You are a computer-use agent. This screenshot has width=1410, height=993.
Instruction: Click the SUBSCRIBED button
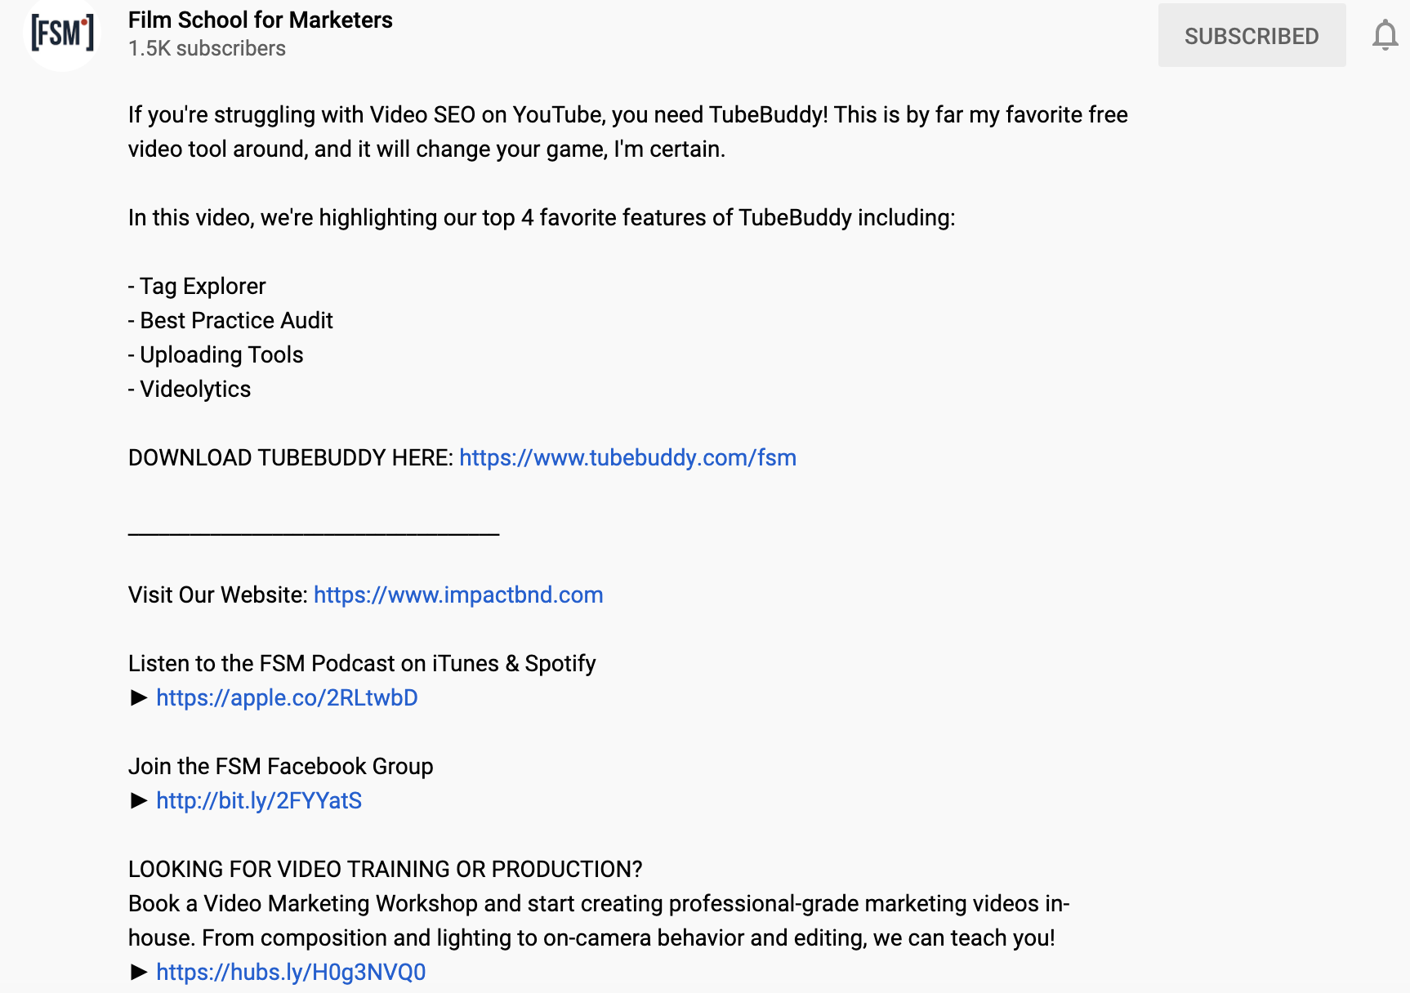pos(1252,35)
